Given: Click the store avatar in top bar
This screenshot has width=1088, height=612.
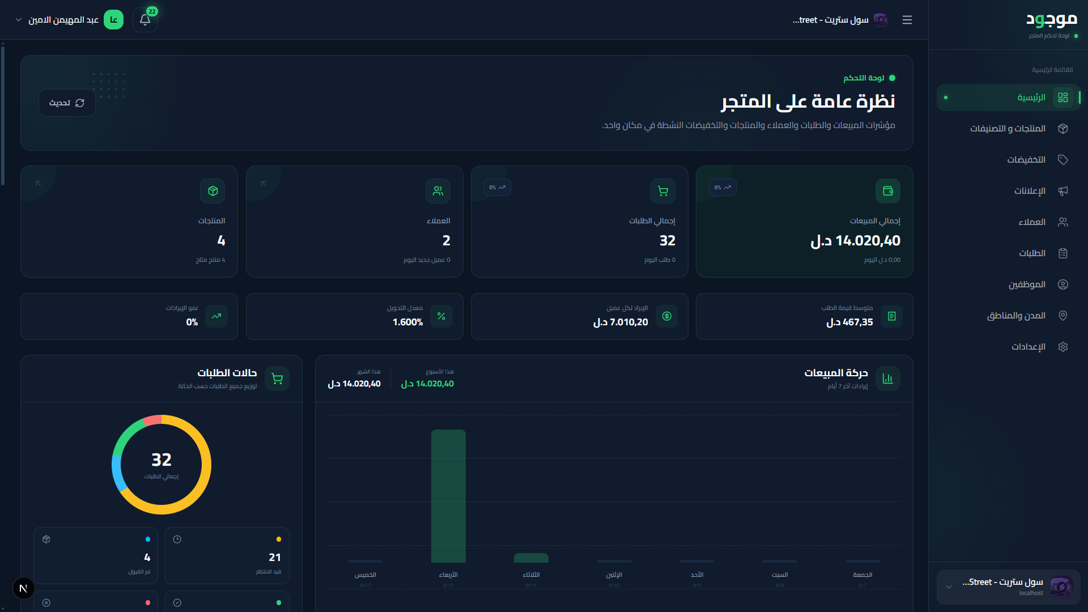Looking at the screenshot, I should pos(881,20).
